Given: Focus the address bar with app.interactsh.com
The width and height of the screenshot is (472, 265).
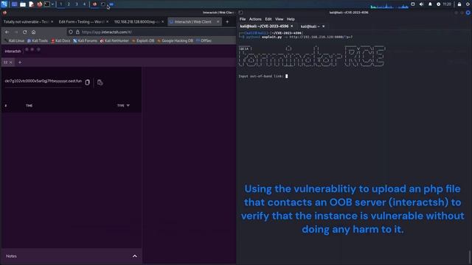Looking at the screenshot, I should [x=150, y=32].
